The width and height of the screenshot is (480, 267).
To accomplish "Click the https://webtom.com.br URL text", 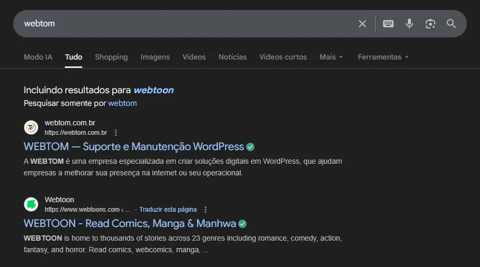I will (76, 133).
